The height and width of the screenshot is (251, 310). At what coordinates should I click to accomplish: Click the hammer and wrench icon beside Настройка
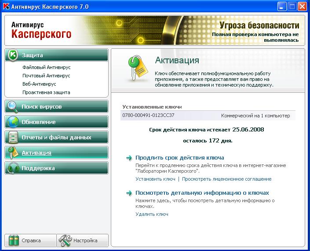coord(66,240)
